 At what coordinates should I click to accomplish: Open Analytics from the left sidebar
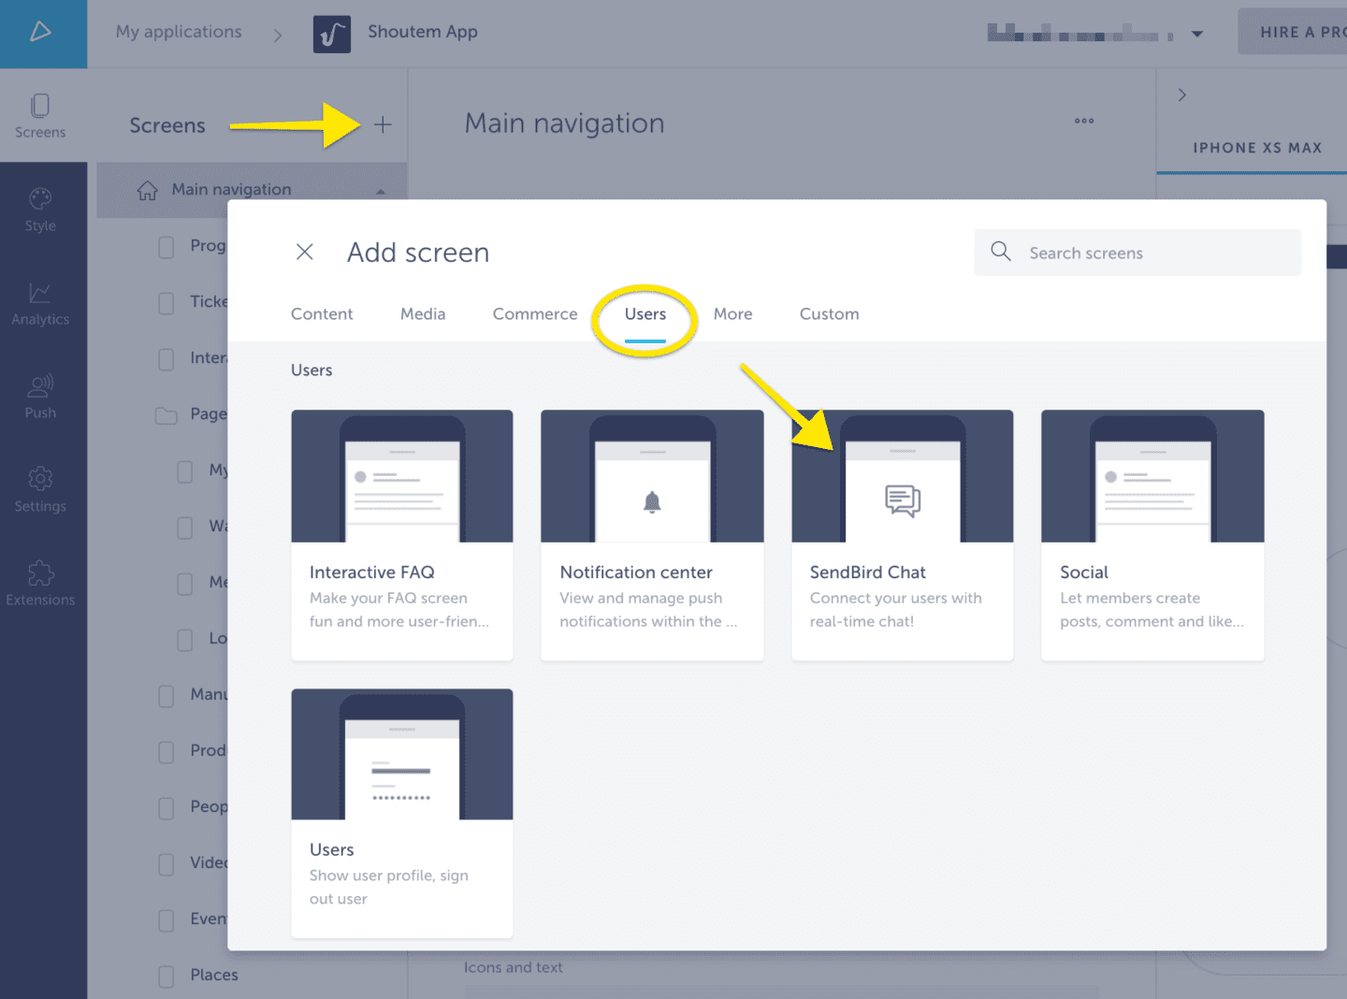40,301
